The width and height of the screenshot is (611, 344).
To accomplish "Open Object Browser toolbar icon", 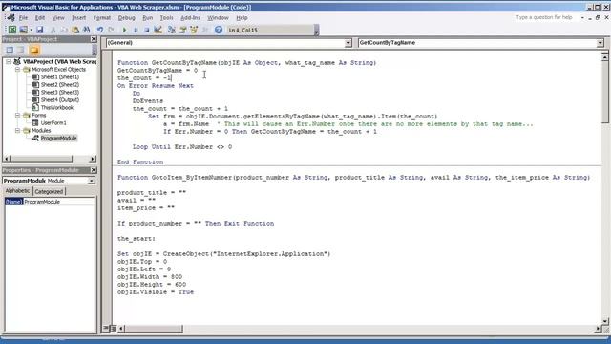I will point(194,30).
